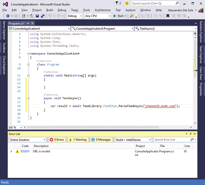Open the Properties side tab
This screenshot has width=205, height=185.
201,89
